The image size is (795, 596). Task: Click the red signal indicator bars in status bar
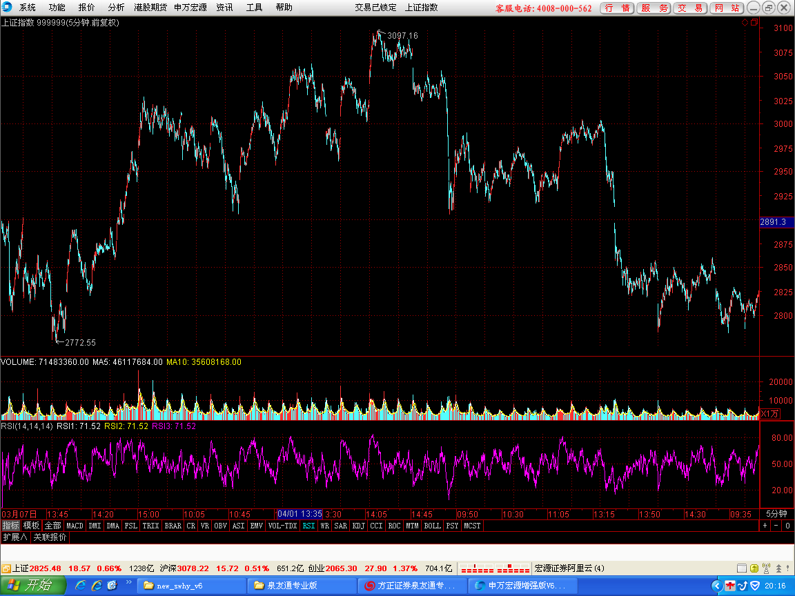point(495,568)
